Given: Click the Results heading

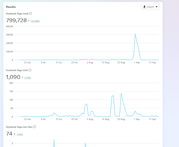Looking at the screenshot, I should tap(11, 7).
